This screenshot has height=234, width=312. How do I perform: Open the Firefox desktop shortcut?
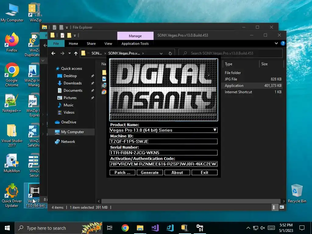pyautogui.click(x=12, y=43)
